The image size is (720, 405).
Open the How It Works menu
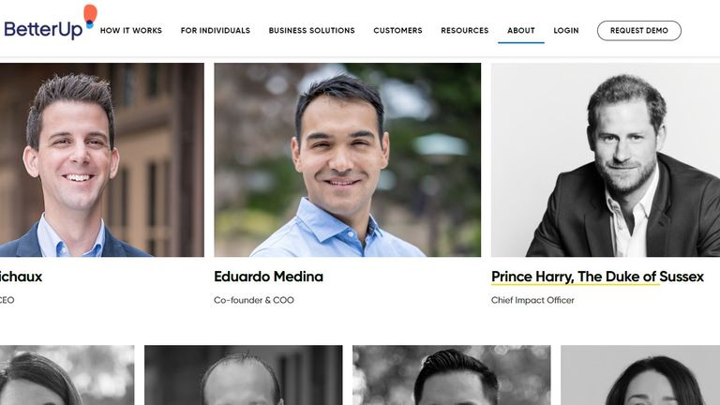click(131, 30)
